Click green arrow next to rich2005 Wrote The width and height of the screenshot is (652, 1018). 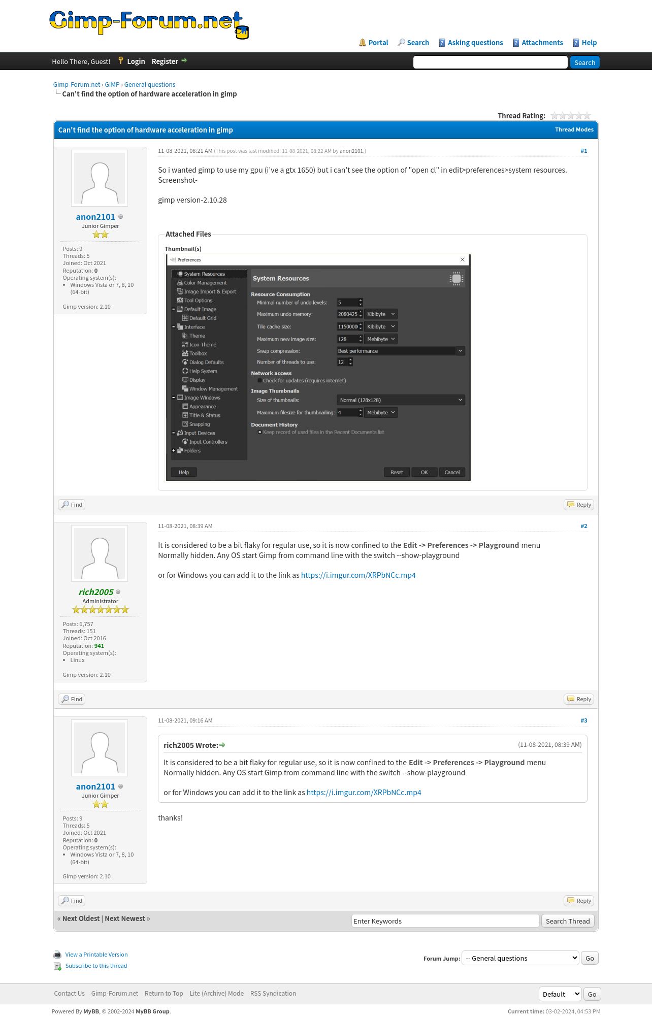(222, 745)
